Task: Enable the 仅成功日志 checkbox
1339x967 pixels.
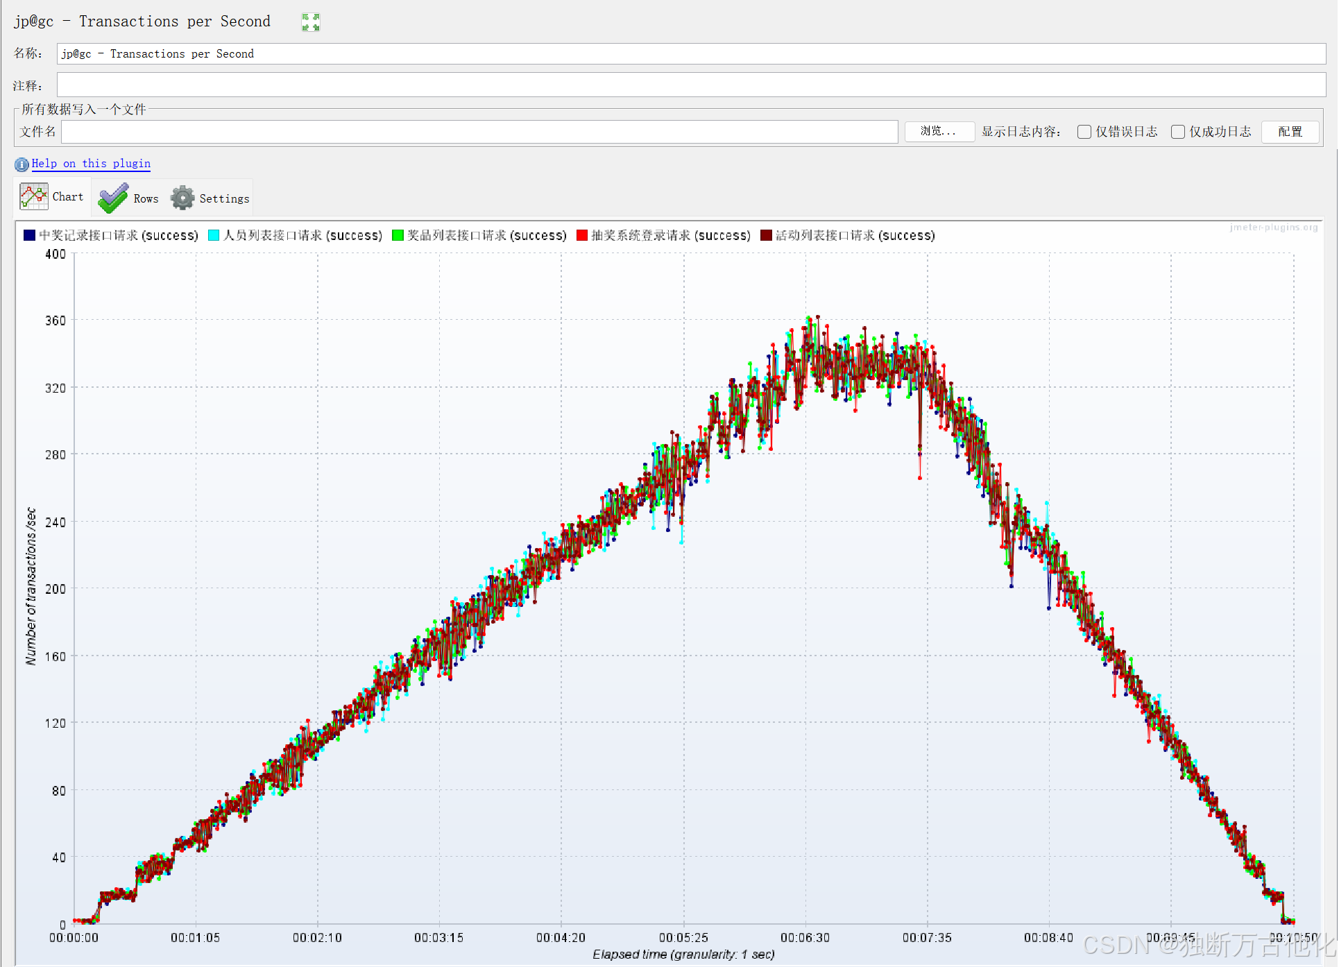Action: point(1178,132)
